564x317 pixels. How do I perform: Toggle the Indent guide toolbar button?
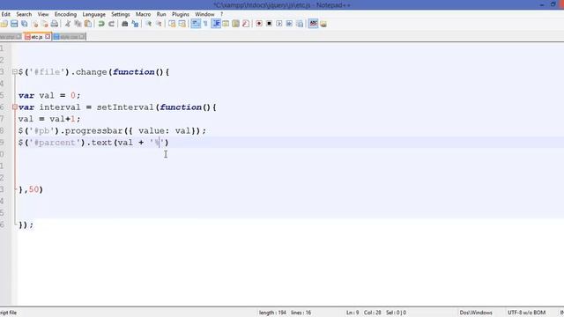216,24
